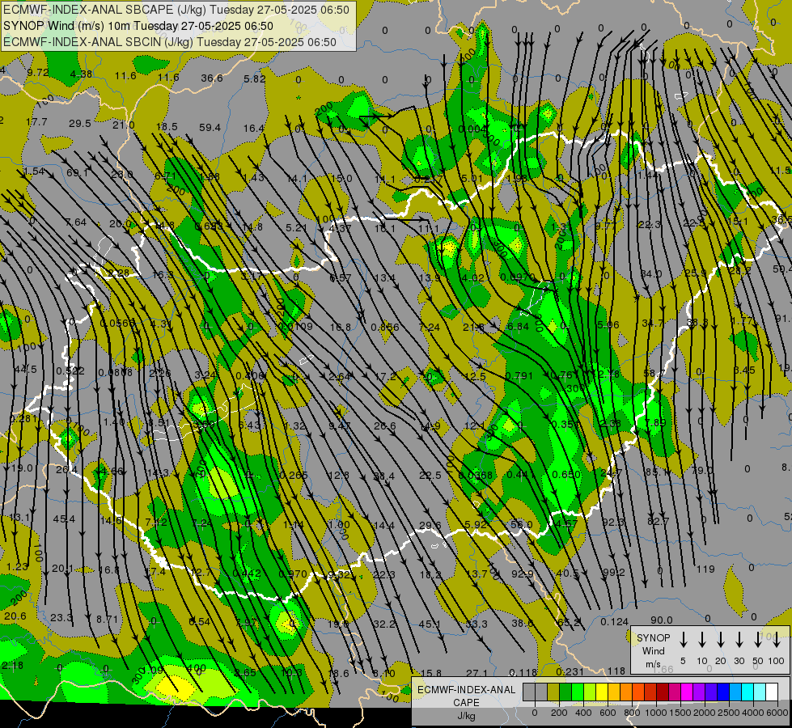Click the 'J/kg' unit under CAPE legend
The height and width of the screenshot is (728, 792).
click(466, 716)
